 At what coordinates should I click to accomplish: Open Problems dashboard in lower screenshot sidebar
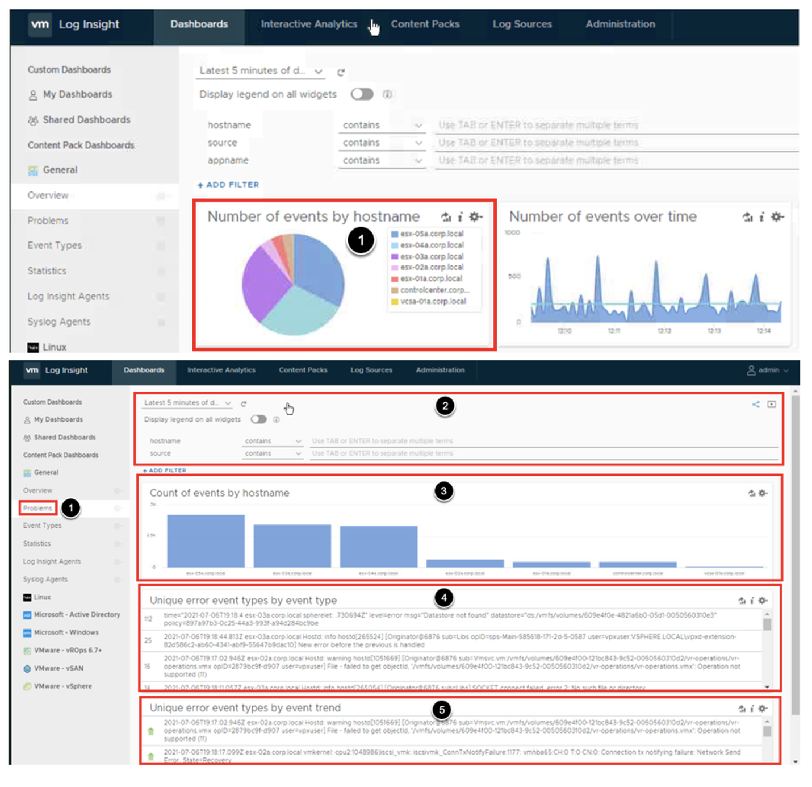click(x=37, y=508)
